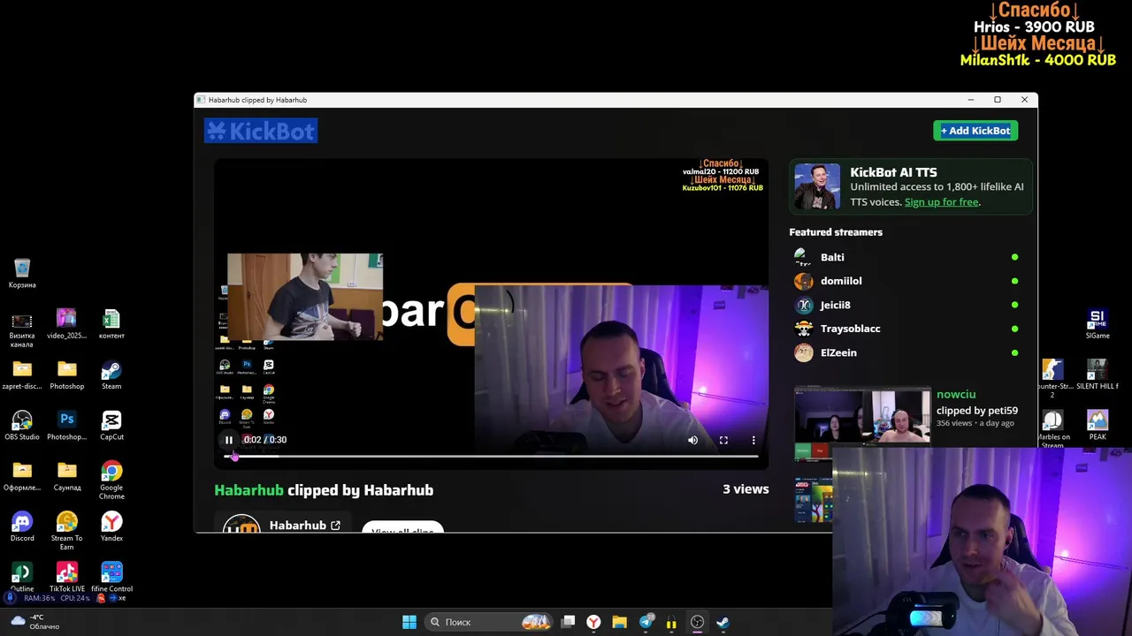The image size is (1132, 636).
Task: Click the Поиск taskbar search box
Action: (x=489, y=622)
